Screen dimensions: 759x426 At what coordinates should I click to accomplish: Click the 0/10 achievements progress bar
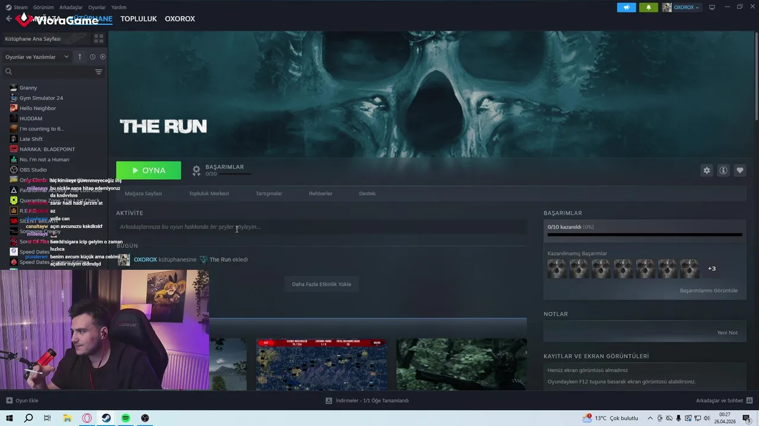click(x=645, y=235)
